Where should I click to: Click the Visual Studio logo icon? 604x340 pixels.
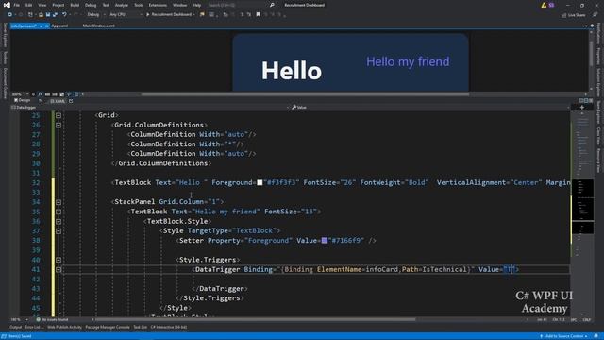tap(7, 5)
